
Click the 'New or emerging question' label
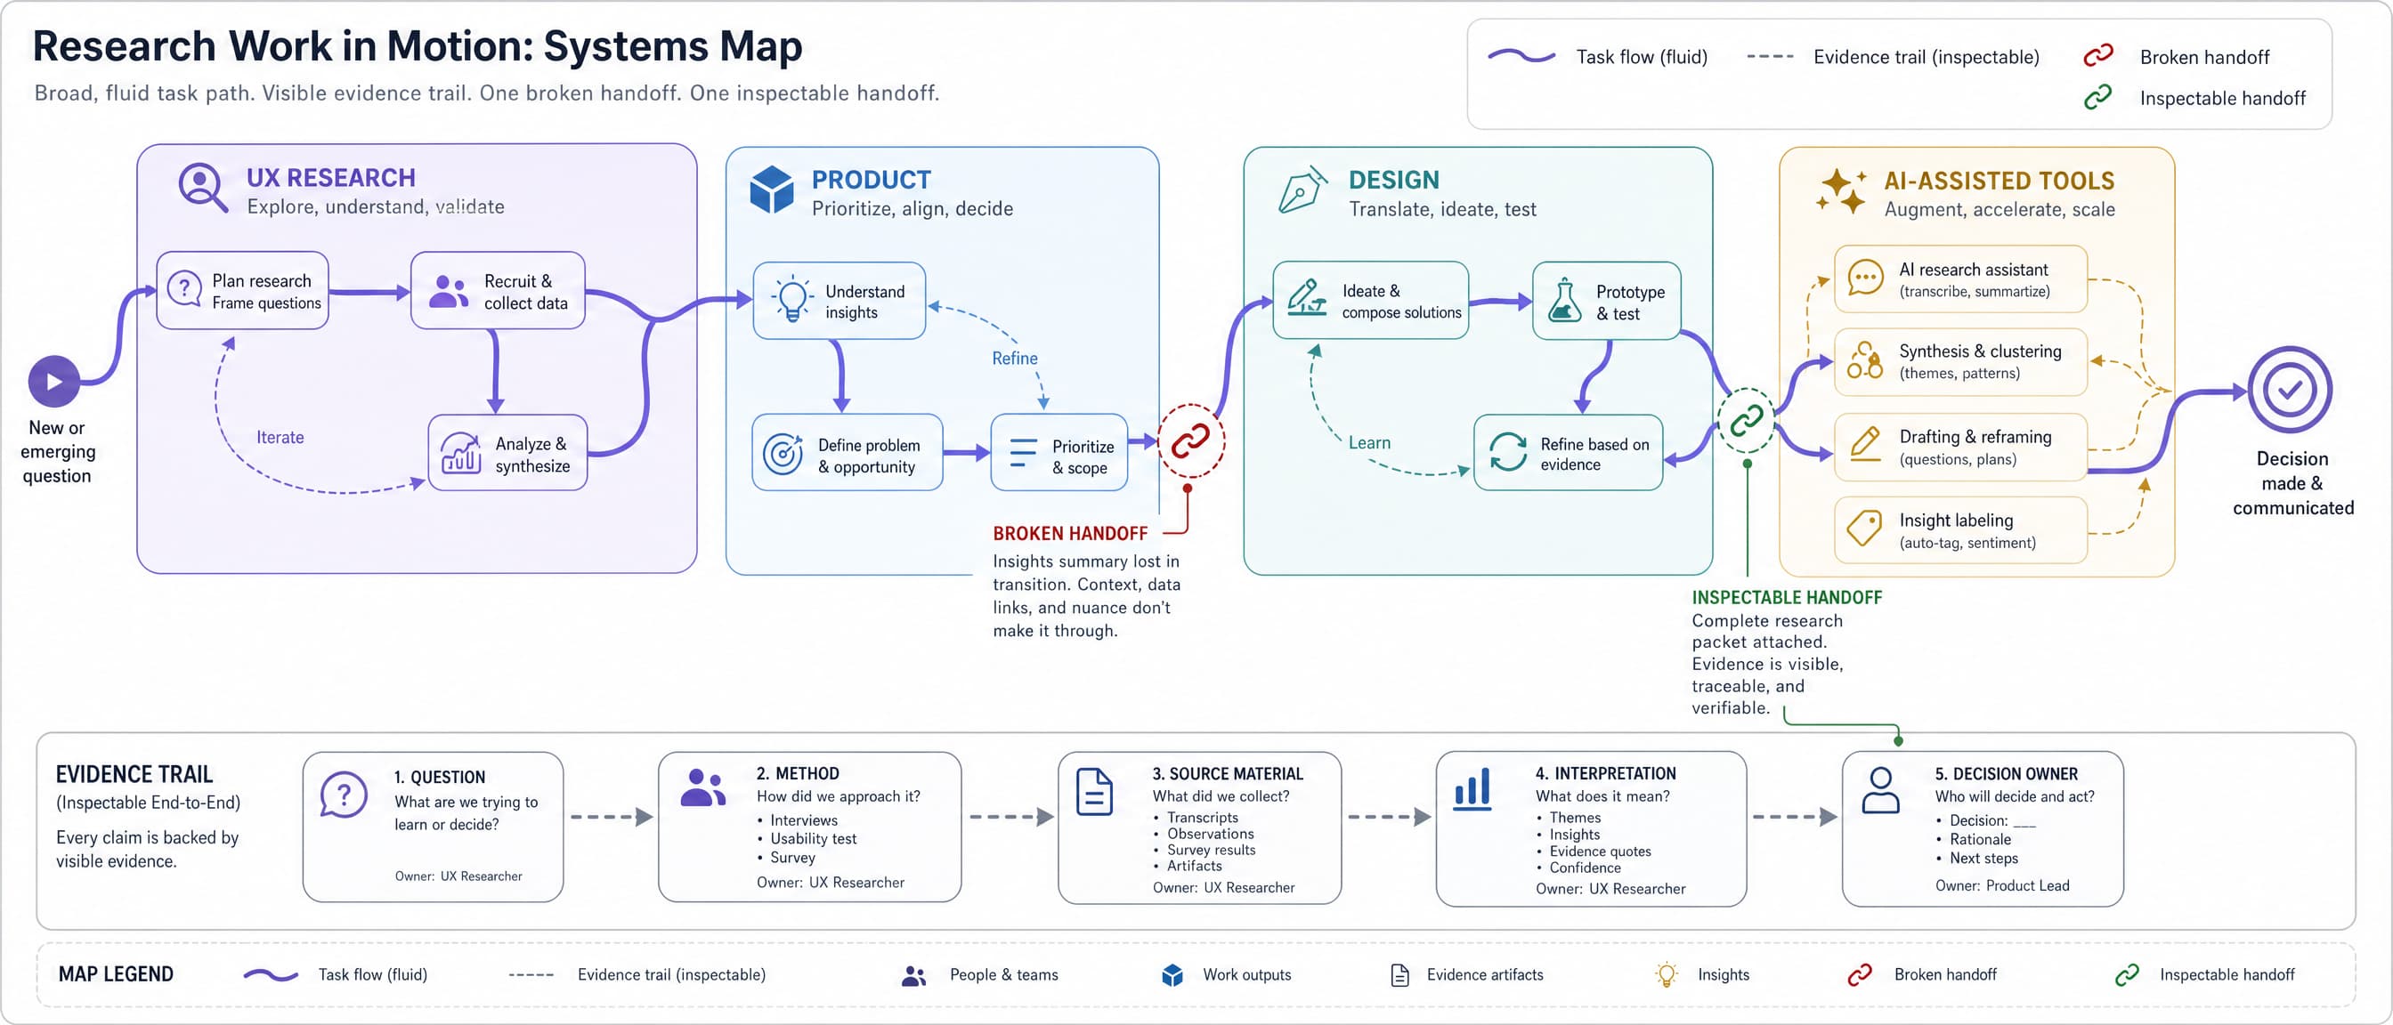coord(57,452)
